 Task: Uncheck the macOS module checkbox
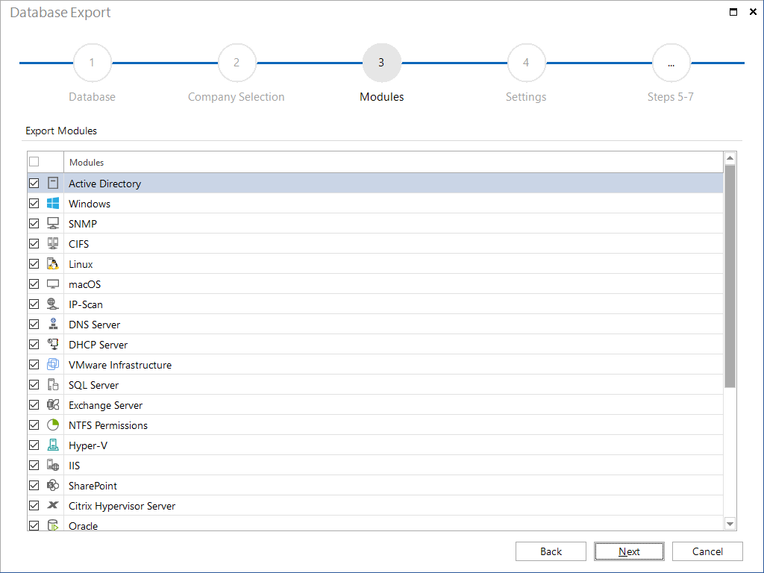(34, 284)
